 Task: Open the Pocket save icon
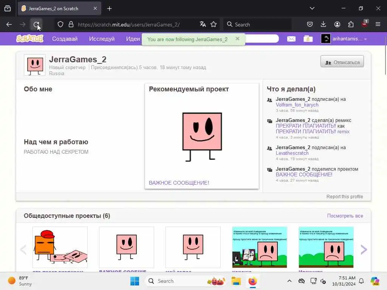click(x=310, y=24)
